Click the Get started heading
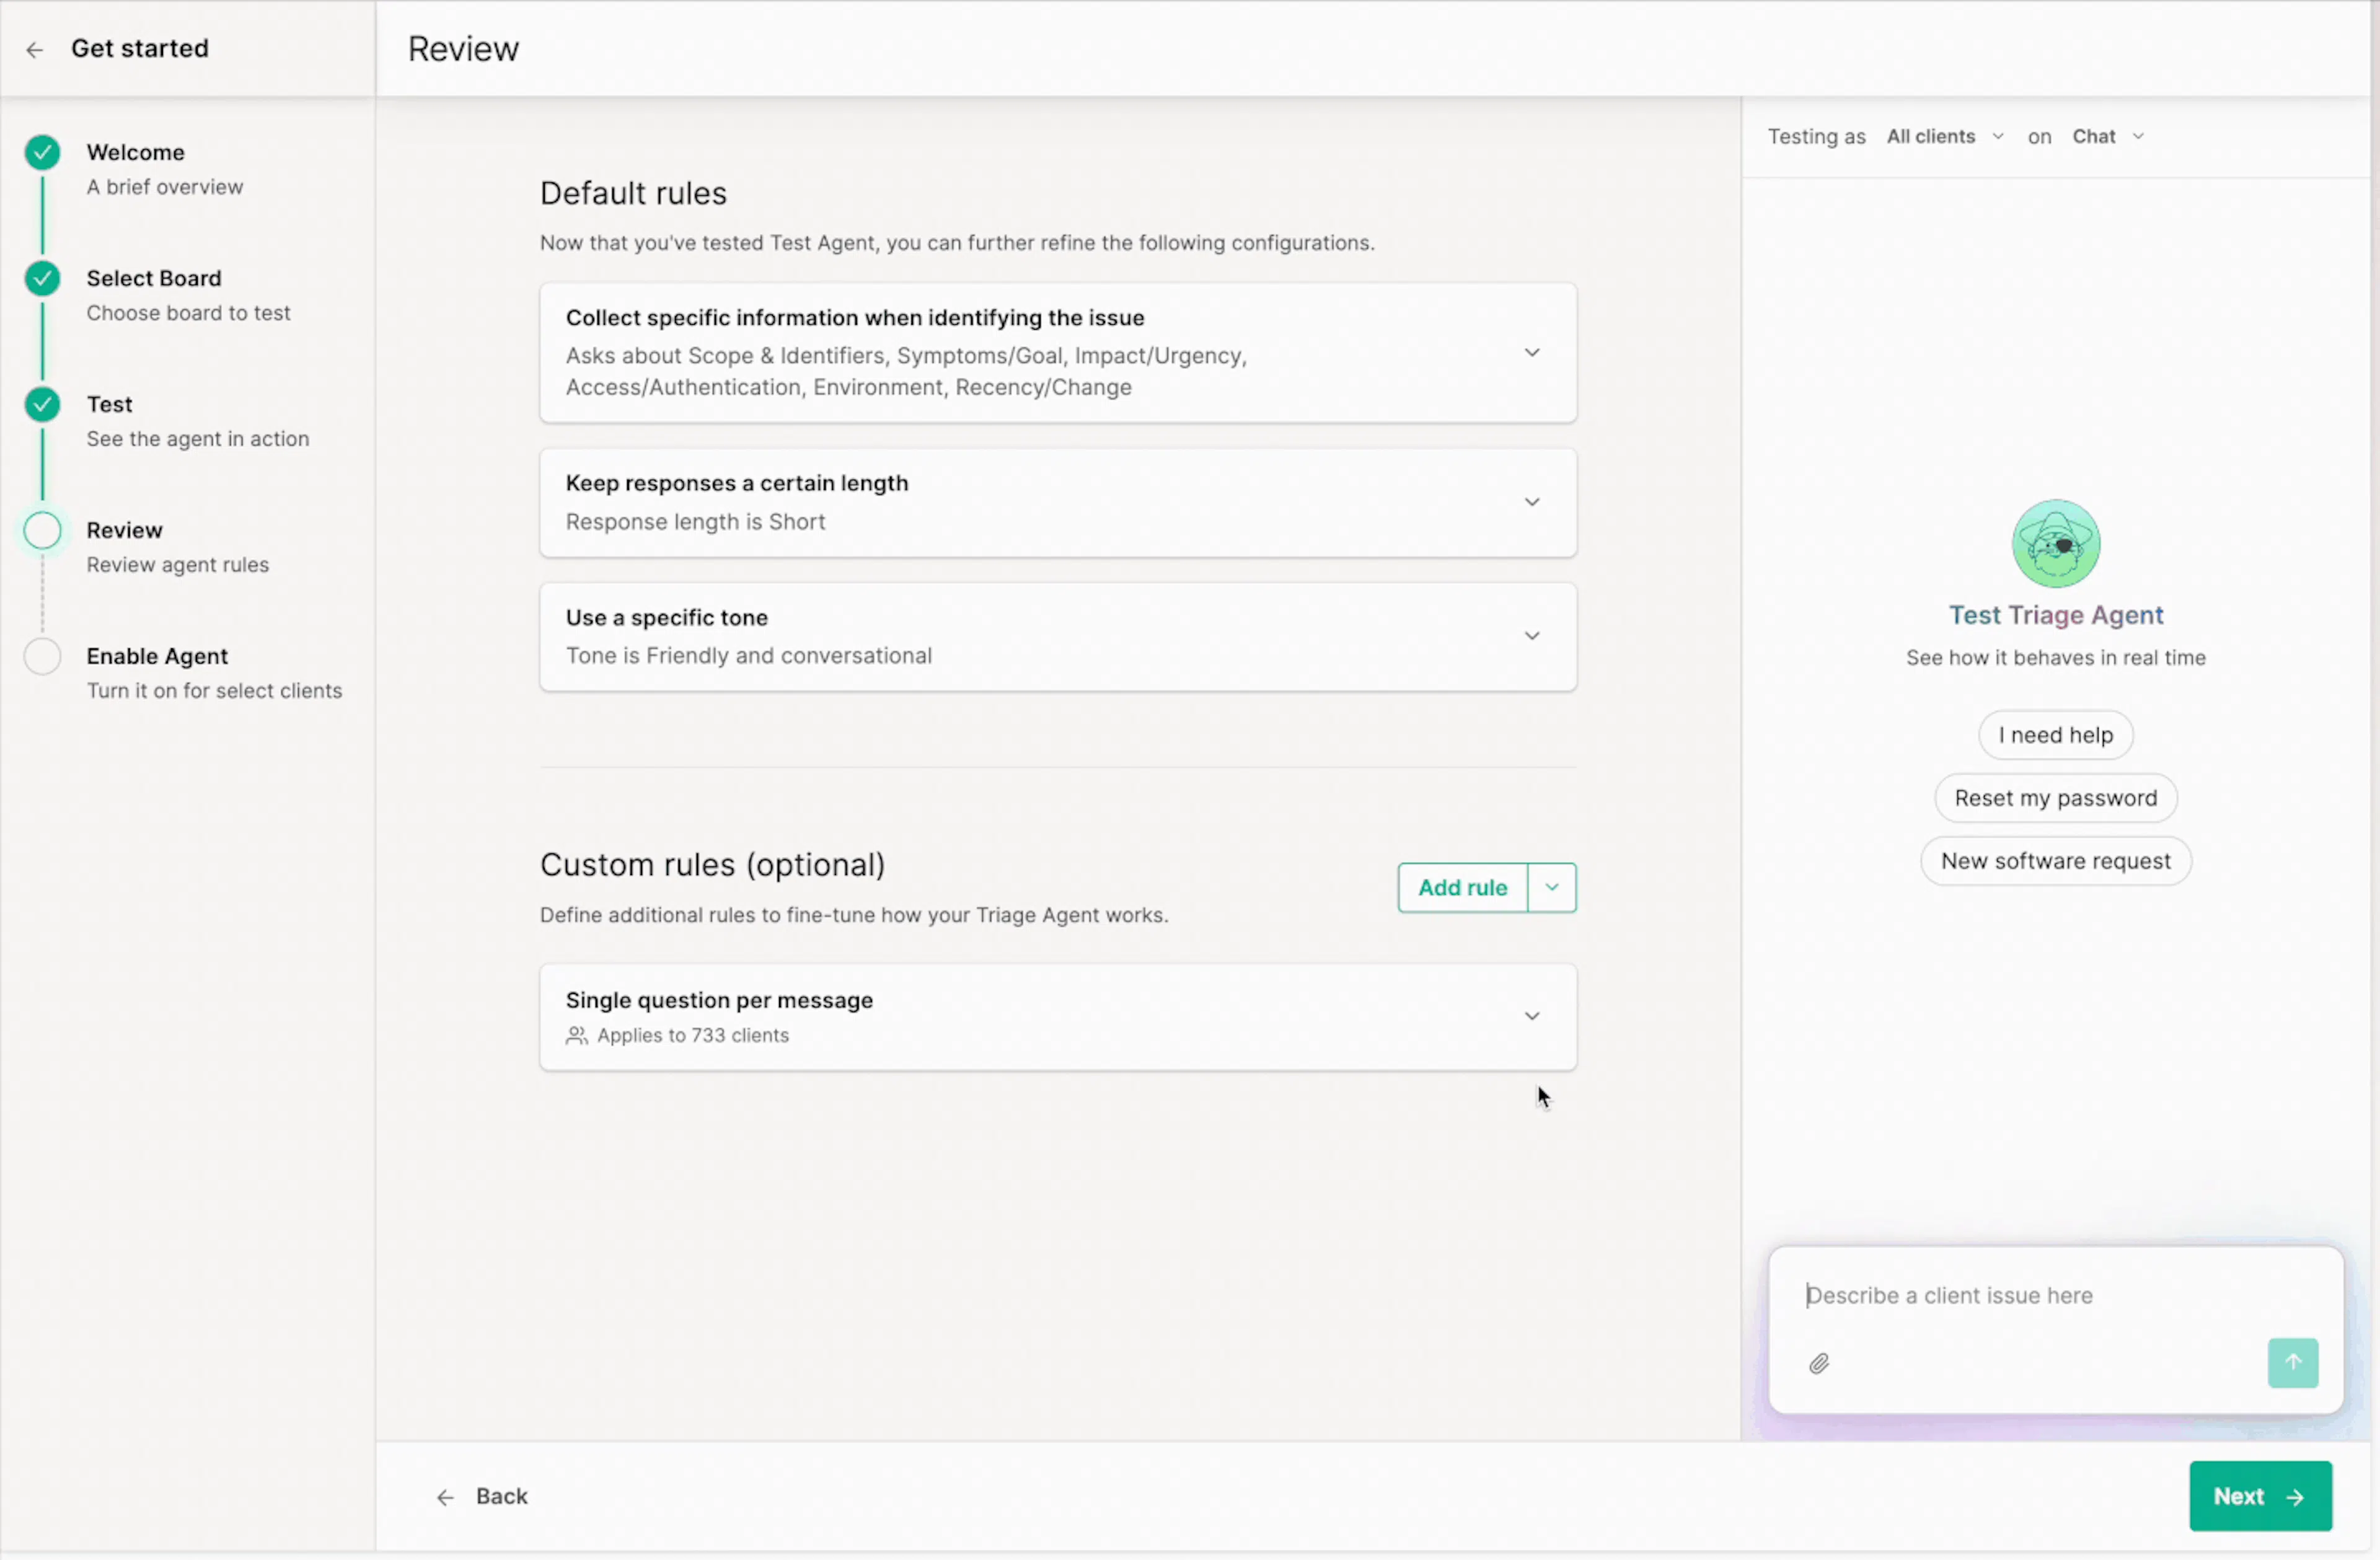2380x1560 pixels. [x=140, y=48]
